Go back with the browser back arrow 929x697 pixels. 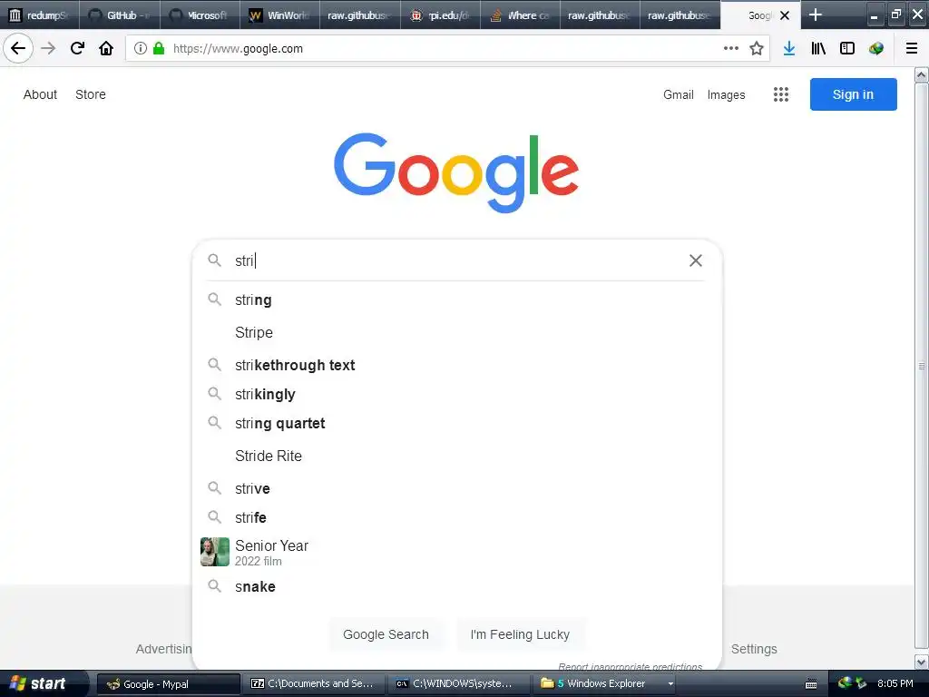[x=18, y=49]
